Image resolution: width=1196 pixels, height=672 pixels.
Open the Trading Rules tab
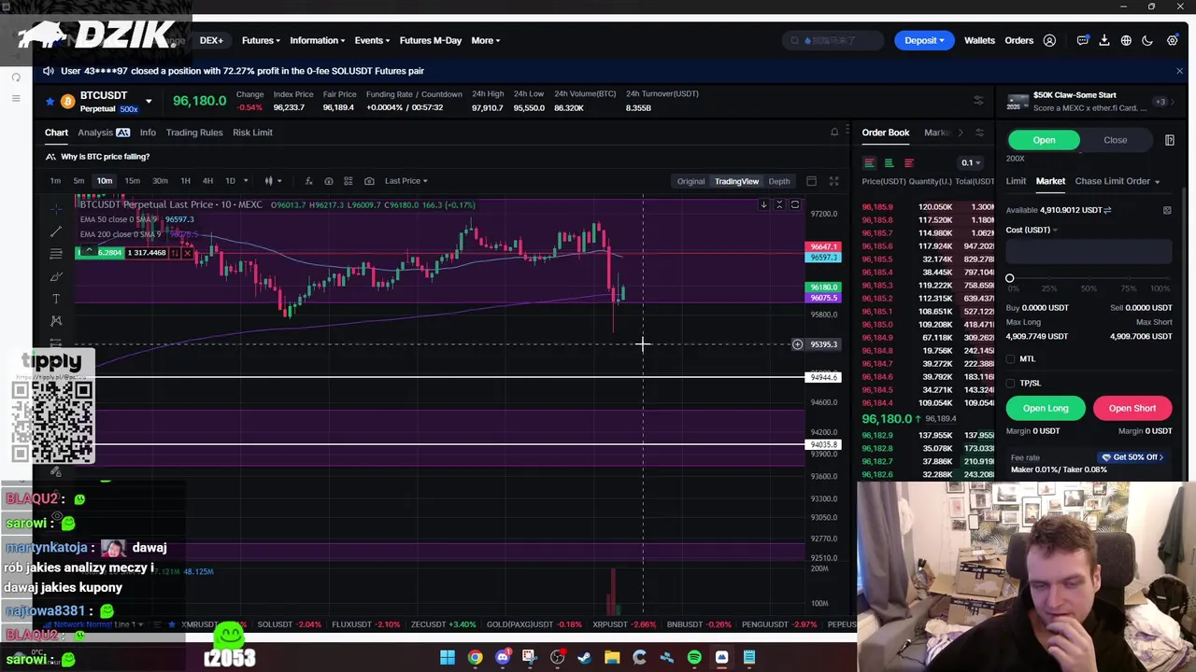click(194, 133)
